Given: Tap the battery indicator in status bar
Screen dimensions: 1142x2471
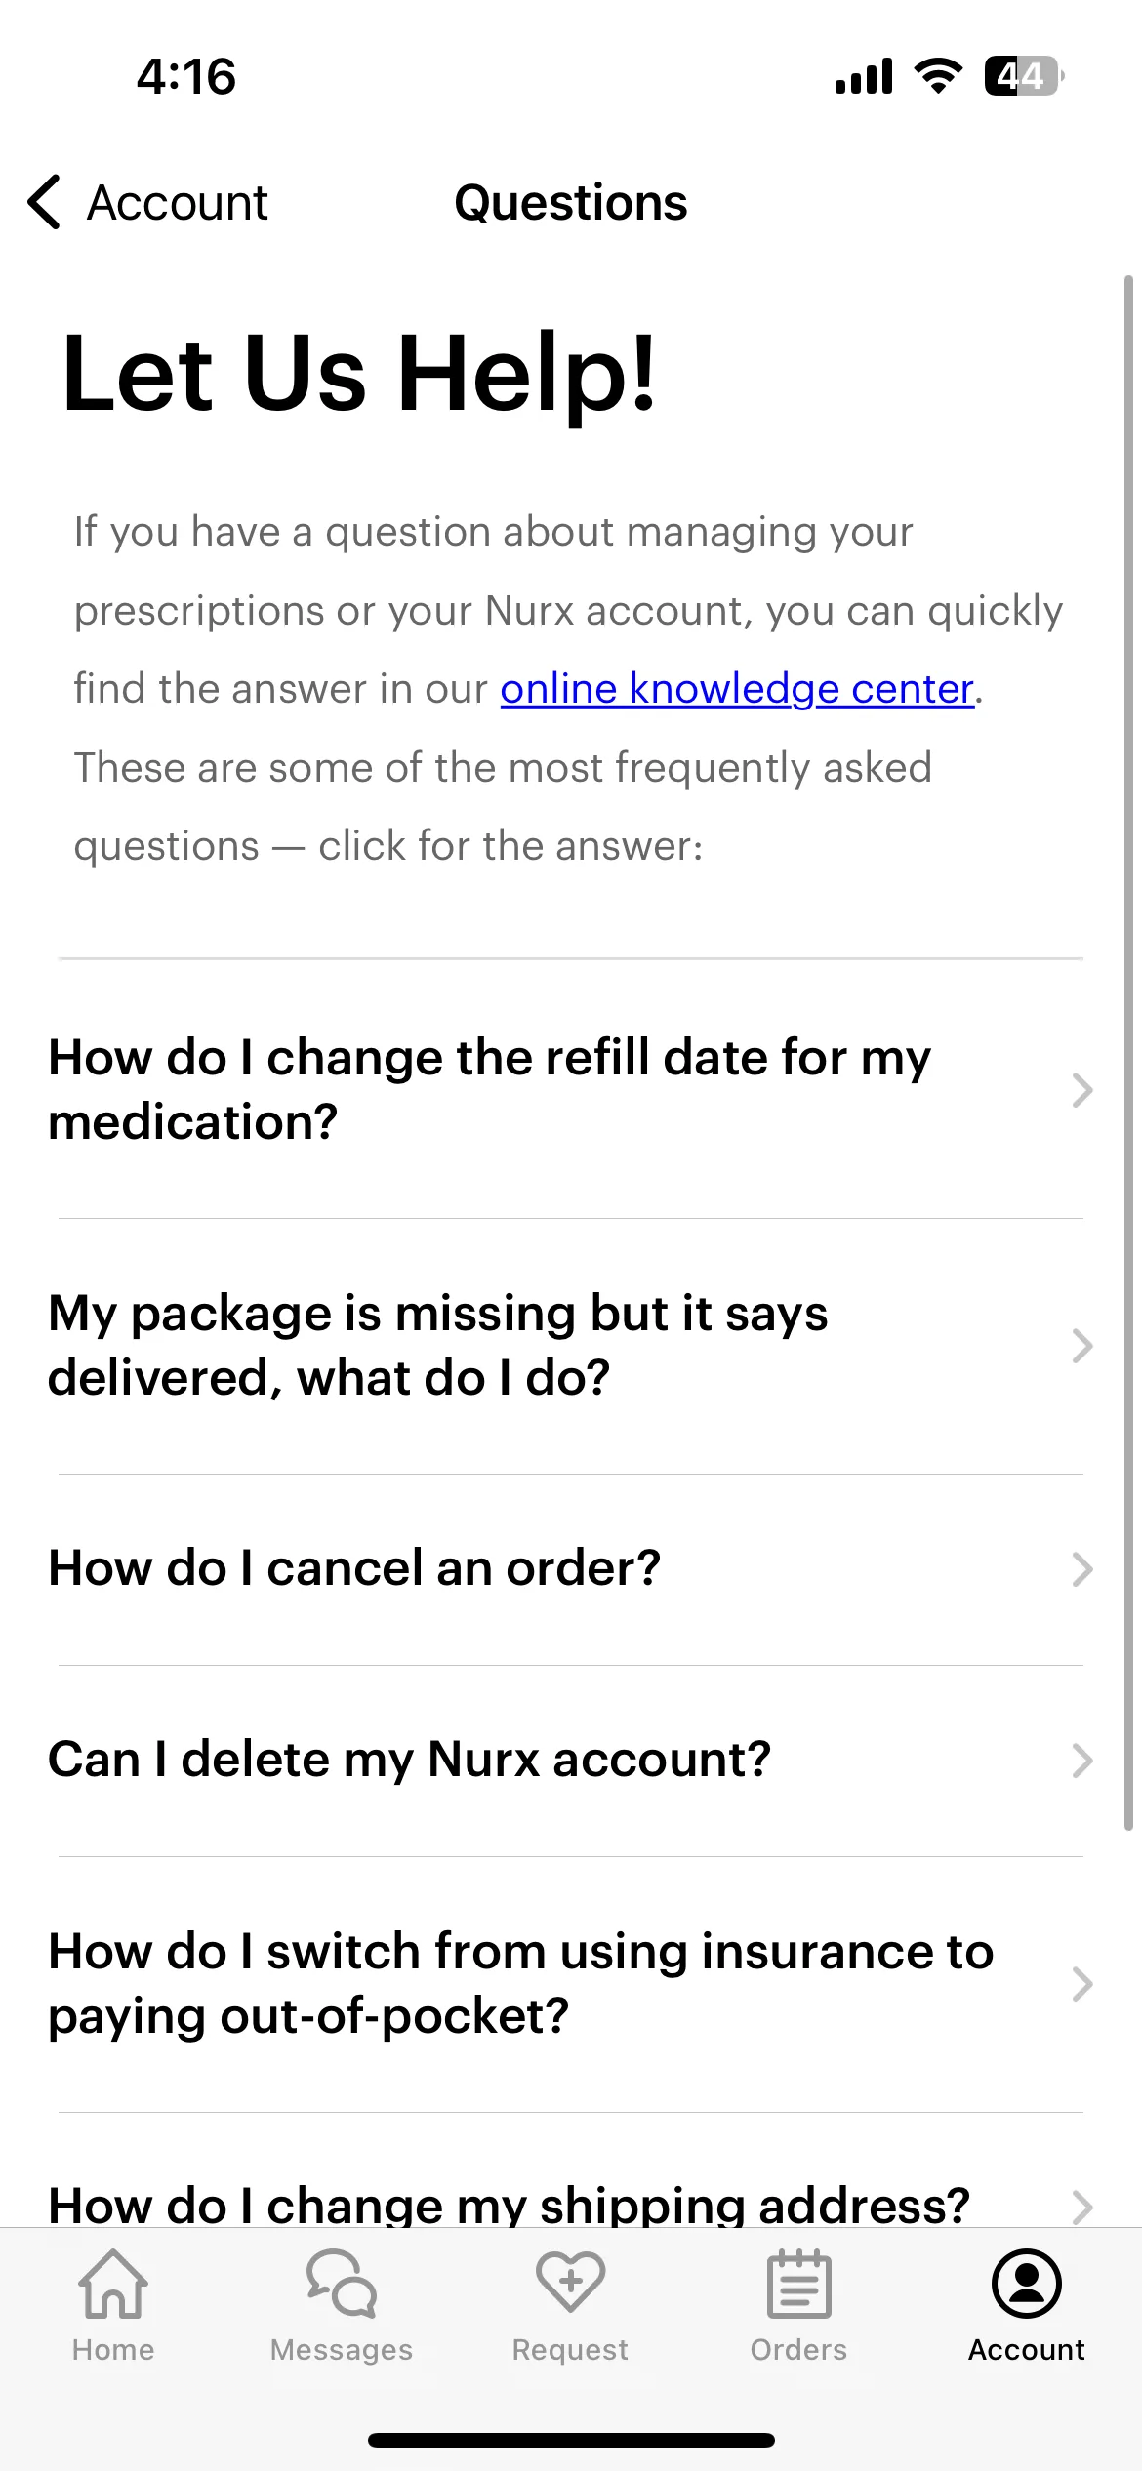Looking at the screenshot, I should 1023,76.
